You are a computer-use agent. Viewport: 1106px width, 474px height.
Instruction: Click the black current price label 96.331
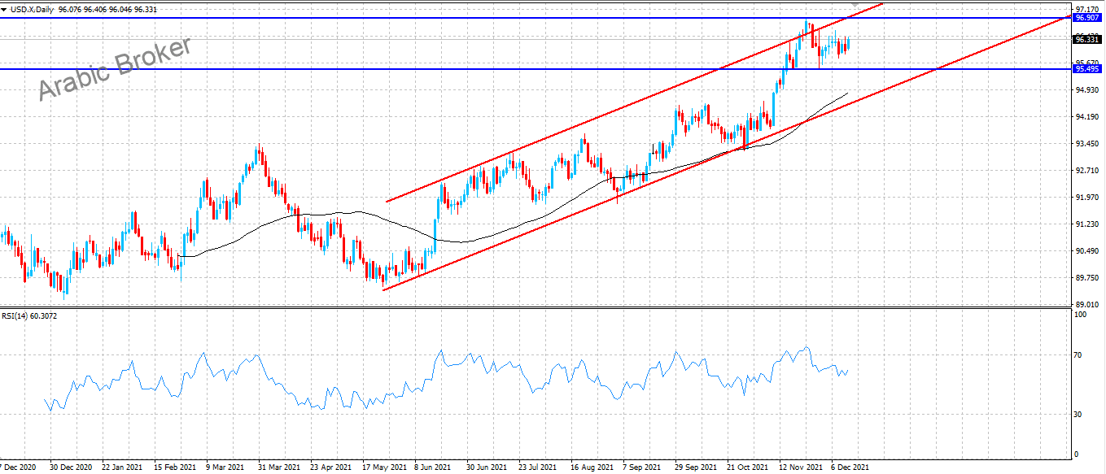click(1087, 39)
